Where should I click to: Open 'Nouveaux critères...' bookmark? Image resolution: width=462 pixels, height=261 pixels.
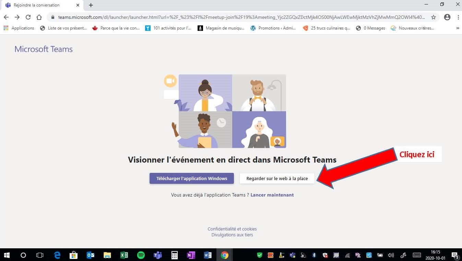(413, 28)
